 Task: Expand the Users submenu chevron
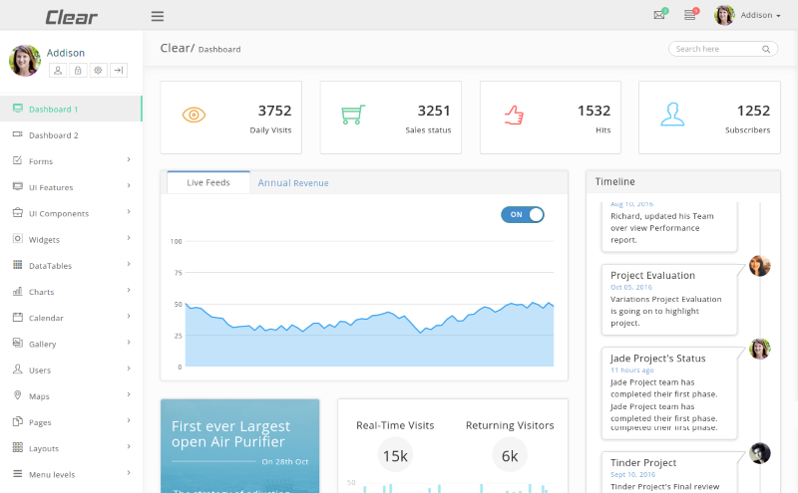coord(129,368)
